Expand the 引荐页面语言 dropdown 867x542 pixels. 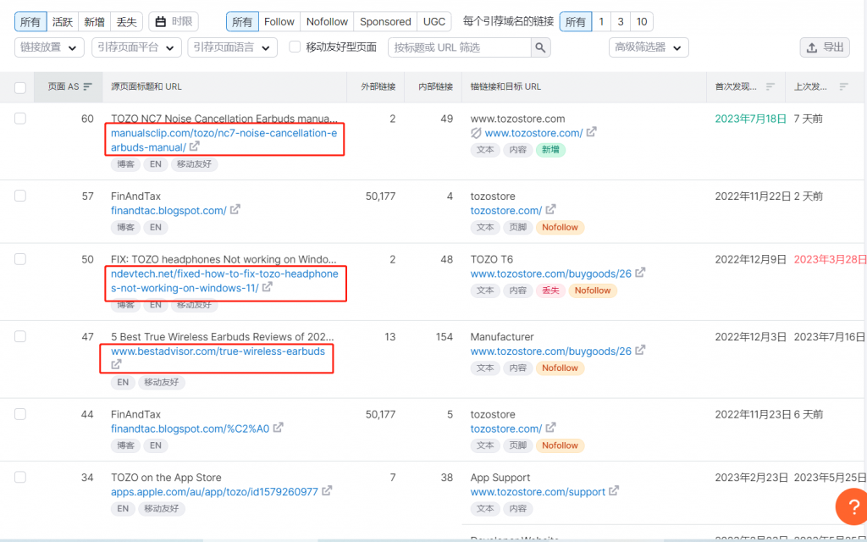coord(232,47)
